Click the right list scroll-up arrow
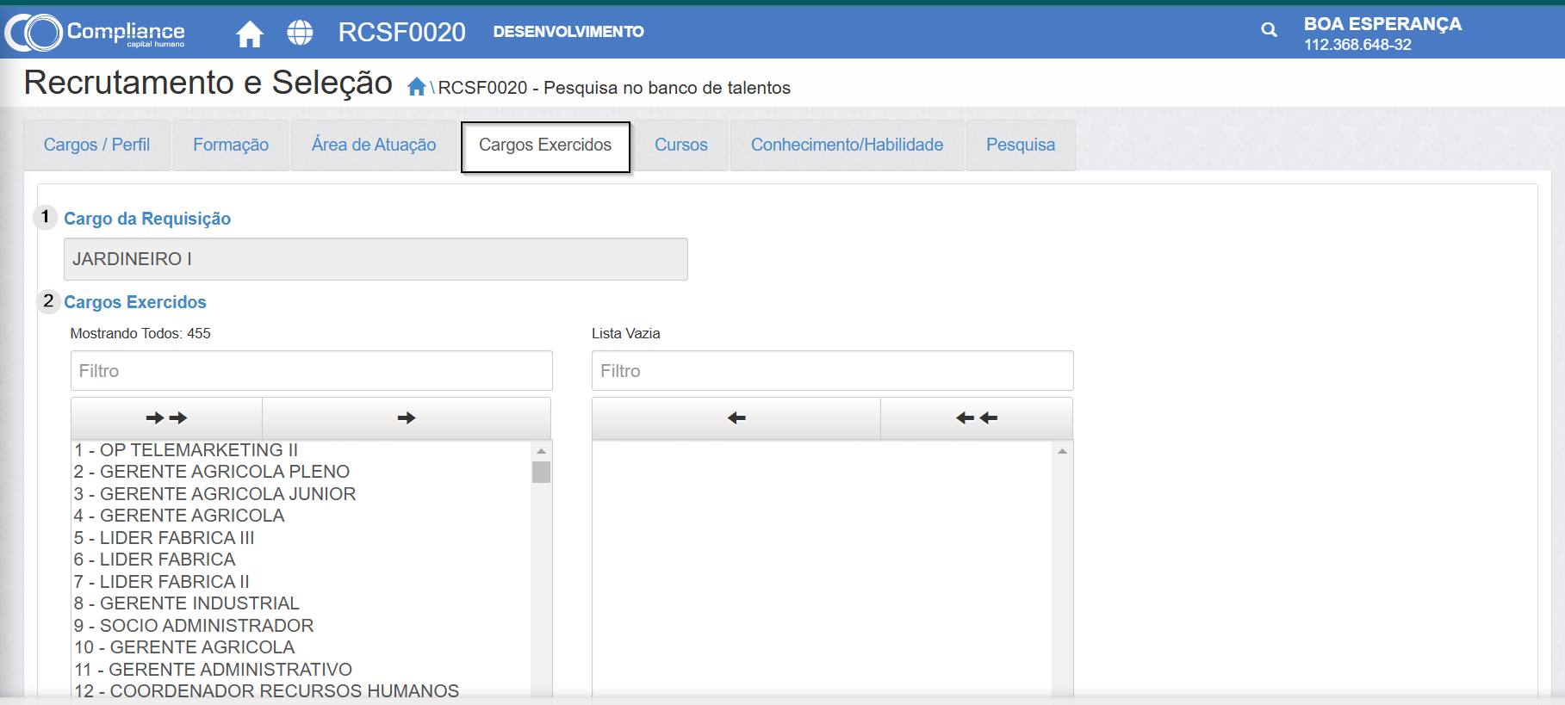1565x705 pixels. click(1062, 451)
